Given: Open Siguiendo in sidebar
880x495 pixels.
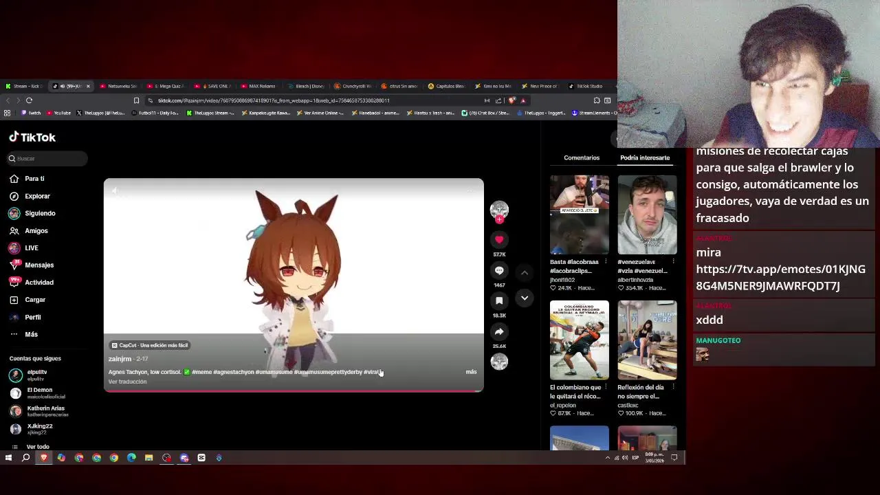Looking at the screenshot, I should [40, 213].
